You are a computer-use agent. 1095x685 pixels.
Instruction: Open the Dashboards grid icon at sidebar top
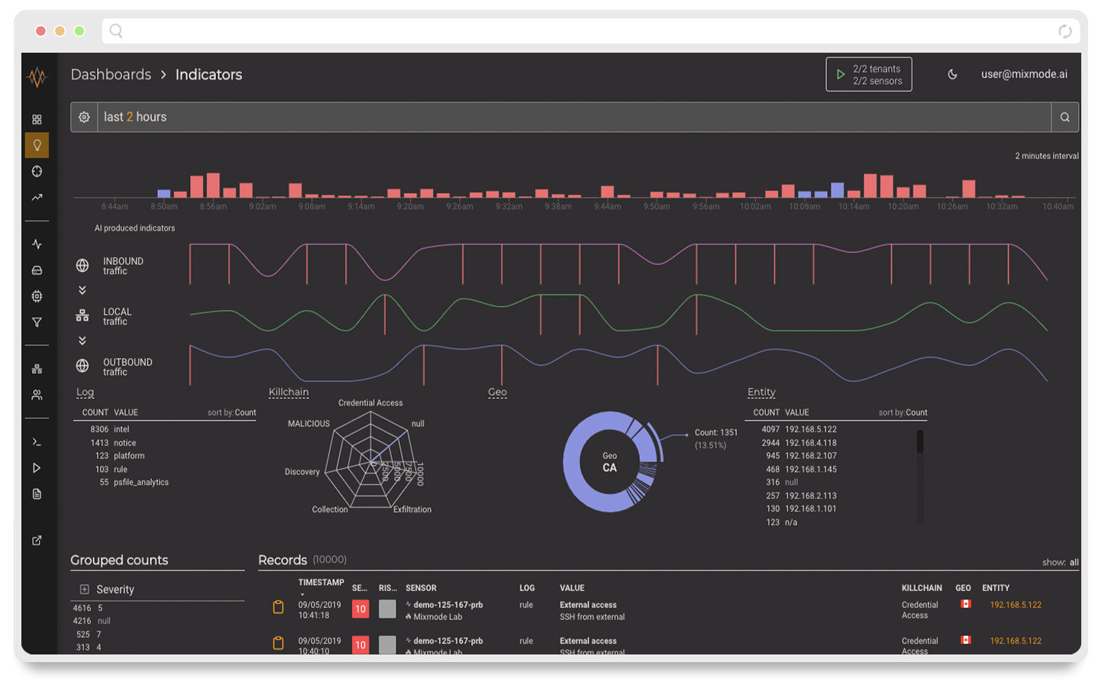coord(37,119)
